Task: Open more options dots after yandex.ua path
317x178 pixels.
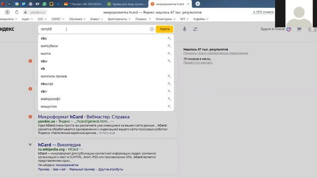Action: 112,122
